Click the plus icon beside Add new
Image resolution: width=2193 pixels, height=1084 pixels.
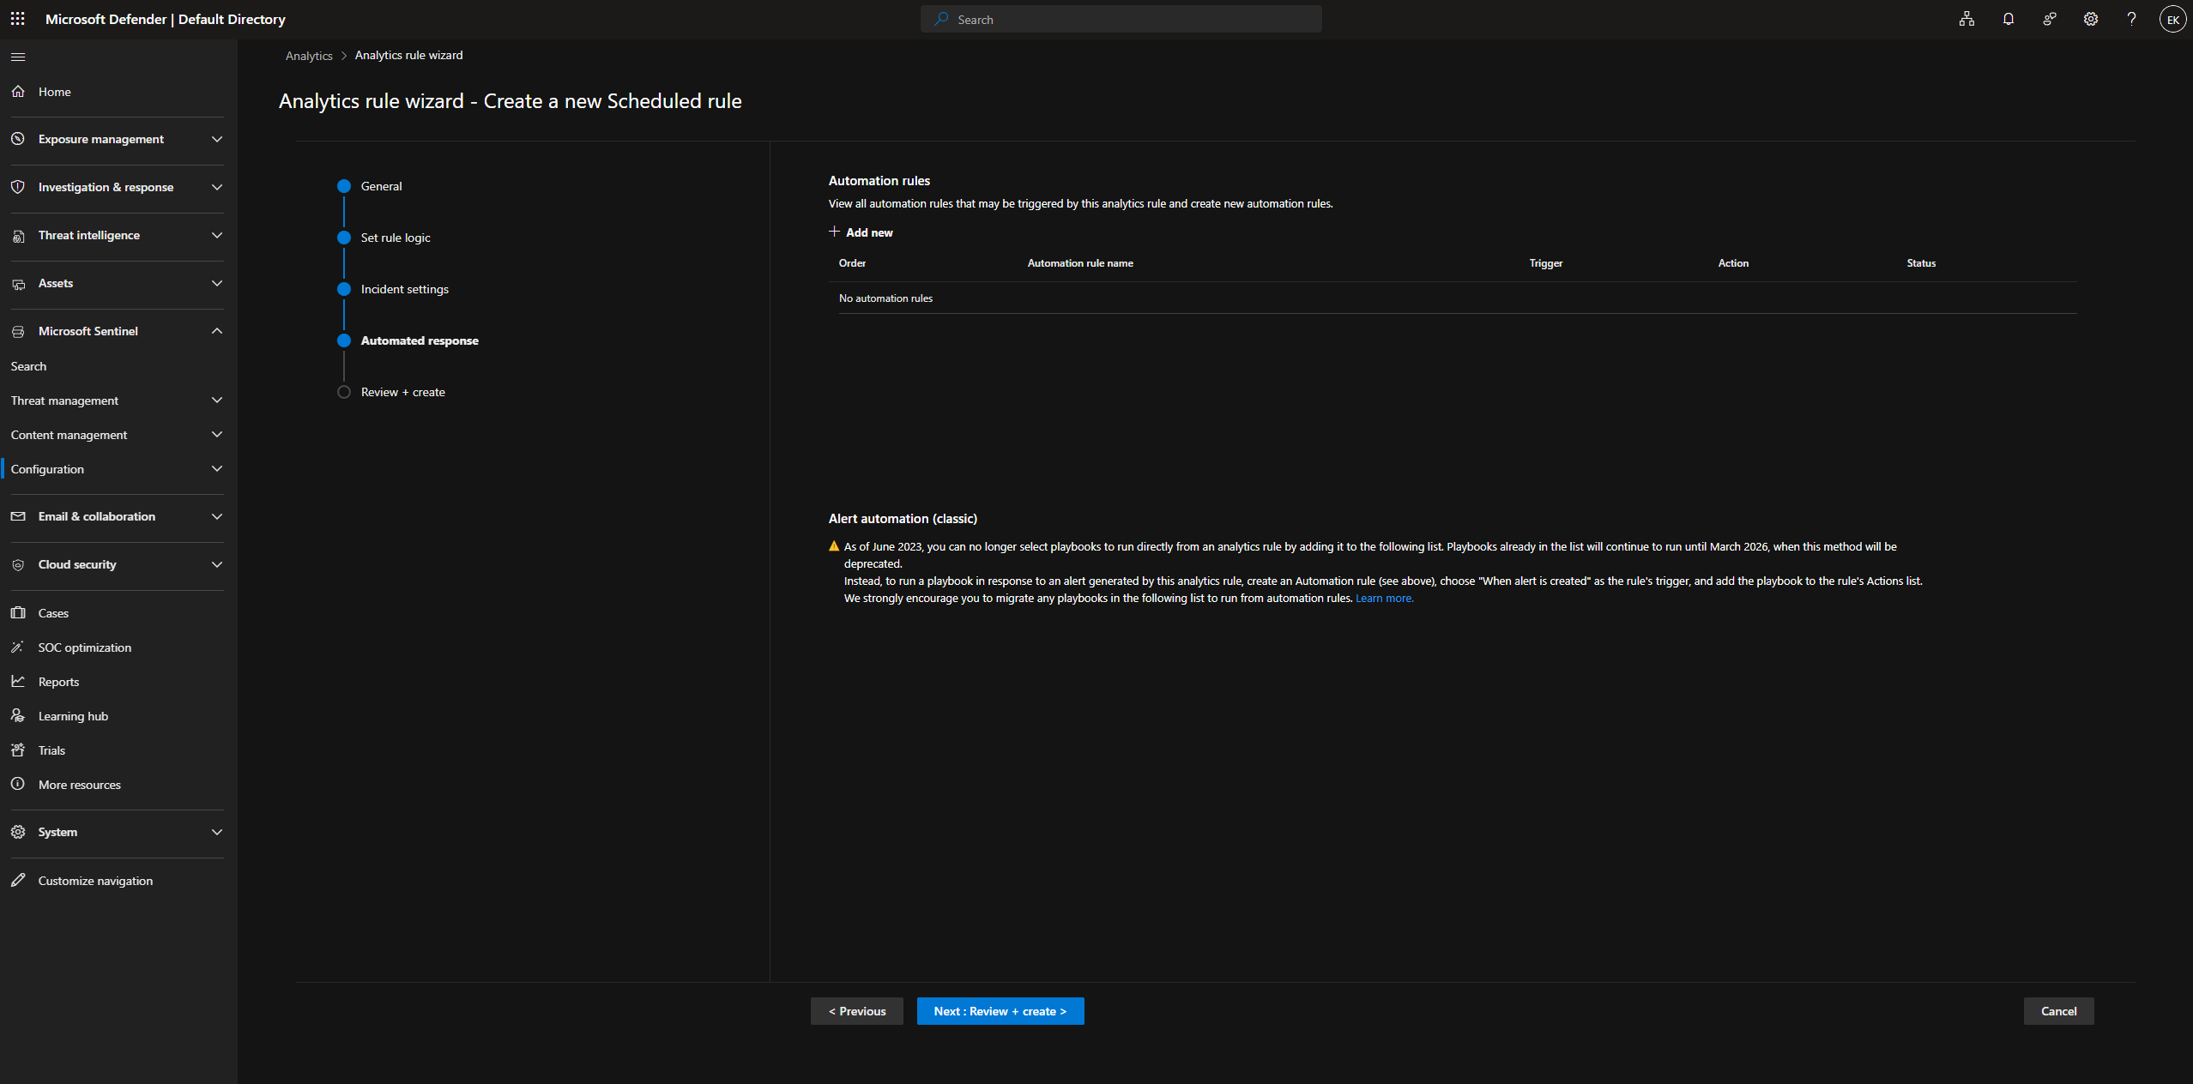coord(834,232)
